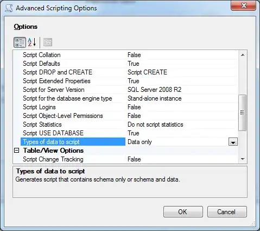Click the scroll icon in title bar

[9, 8]
